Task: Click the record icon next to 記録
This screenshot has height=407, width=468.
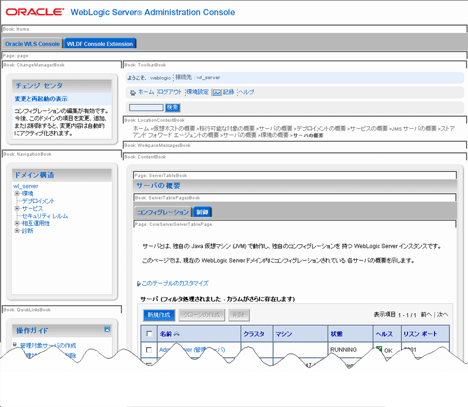Action: pos(216,92)
